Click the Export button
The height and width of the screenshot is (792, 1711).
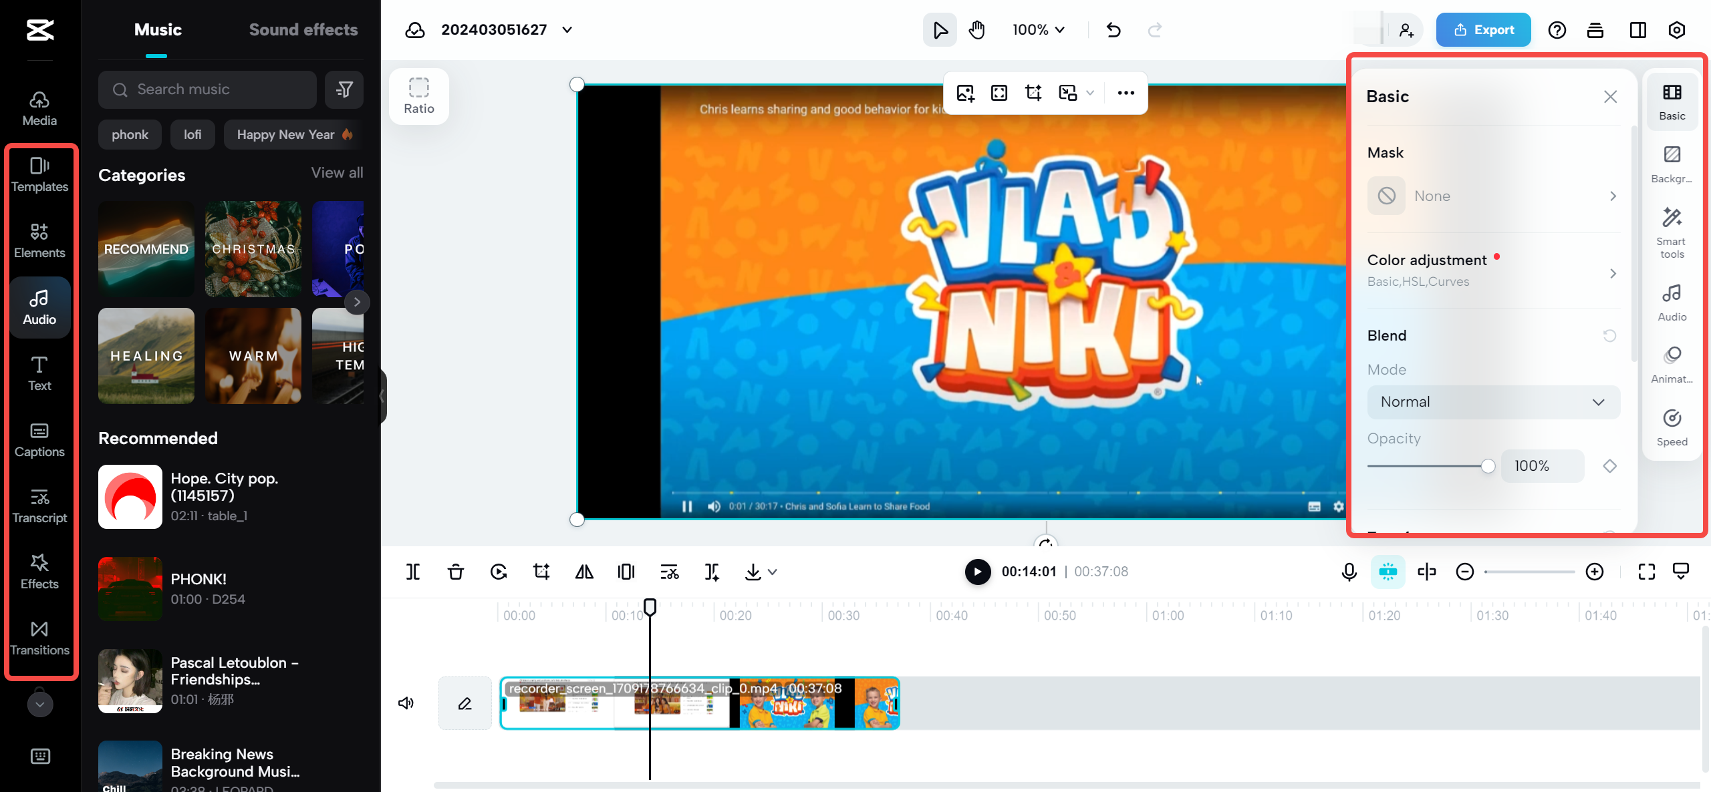pyautogui.click(x=1483, y=29)
